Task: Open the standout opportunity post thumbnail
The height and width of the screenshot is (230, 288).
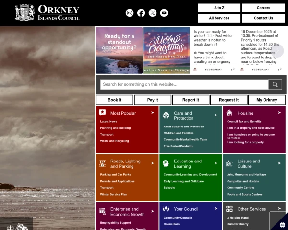Action: pyautogui.click(x=119, y=50)
